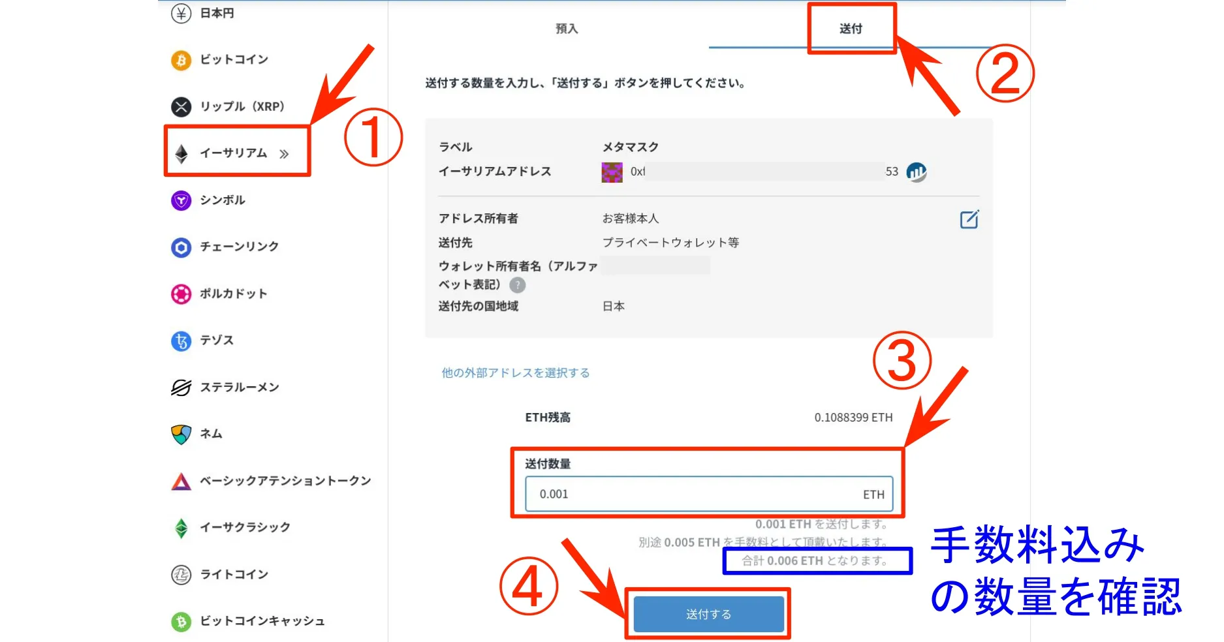Image resolution: width=1224 pixels, height=642 pixels.
Task: Click the round blue chart icon beside the address
Action: coord(917,172)
